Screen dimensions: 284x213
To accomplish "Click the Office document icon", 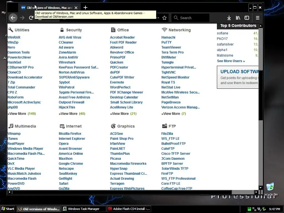I will [113, 30].
